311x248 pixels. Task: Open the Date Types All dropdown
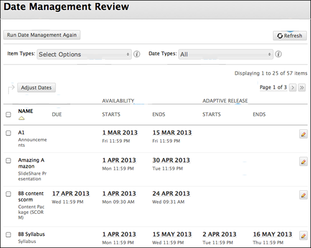click(x=226, y=54)
